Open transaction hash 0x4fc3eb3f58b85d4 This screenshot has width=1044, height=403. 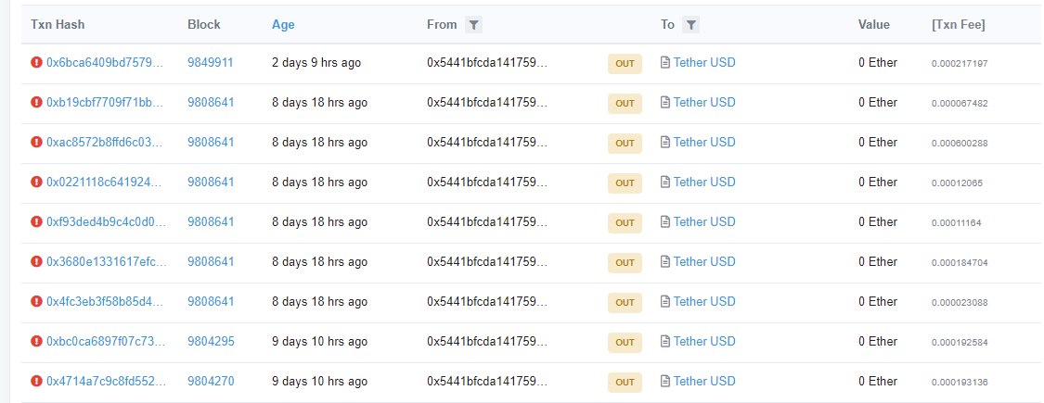[x=106, y=302]
